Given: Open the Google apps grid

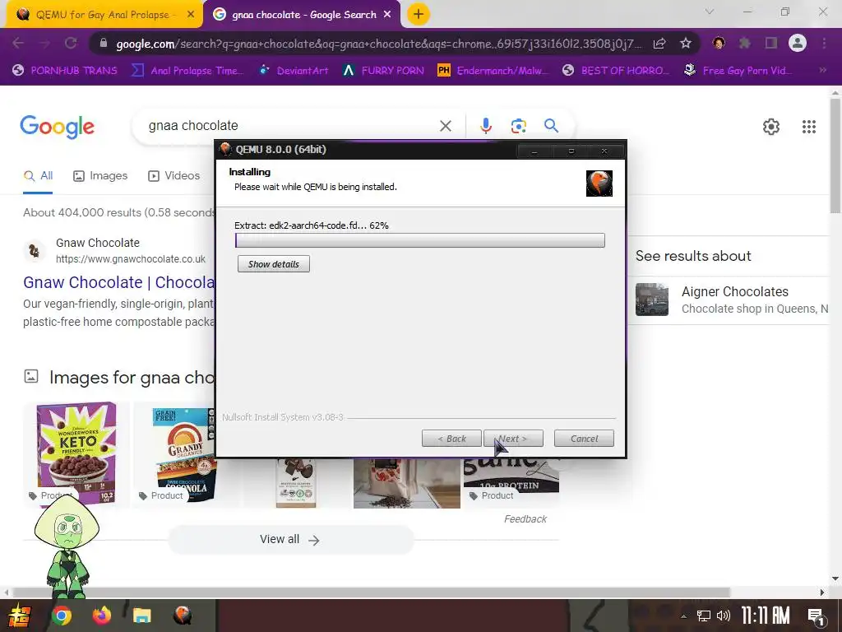Looking at the screenshot, I should point(809,127).
